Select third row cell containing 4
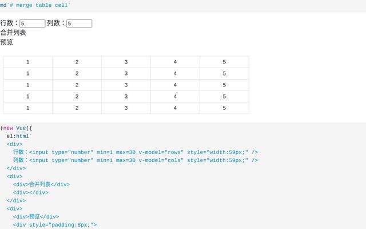Viewport: 366px width, 229px height. pos(175,85)
